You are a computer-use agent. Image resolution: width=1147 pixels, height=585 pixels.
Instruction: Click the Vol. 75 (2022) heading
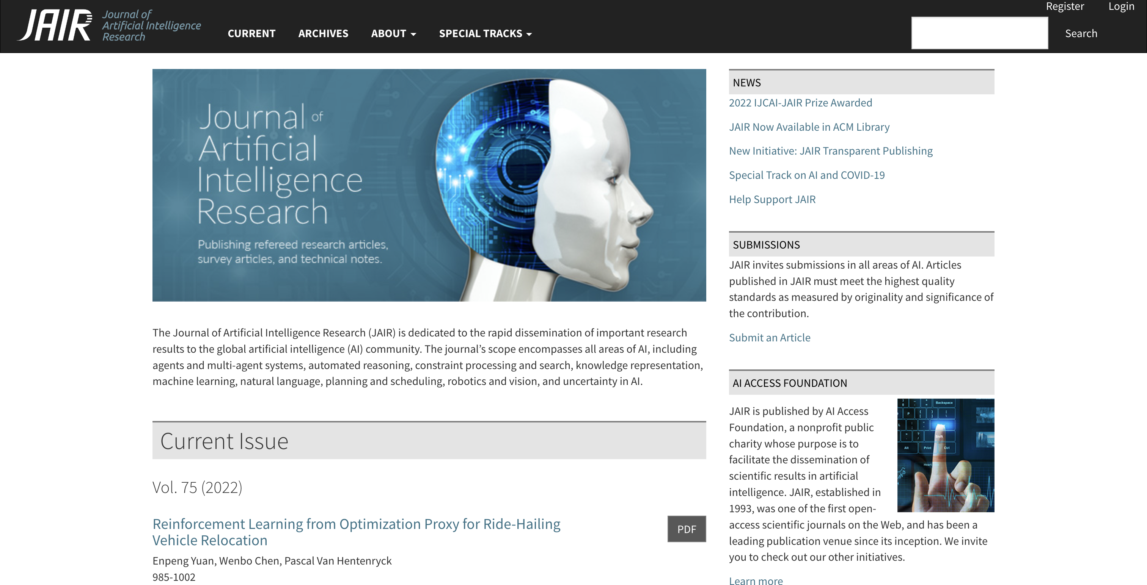197,487
